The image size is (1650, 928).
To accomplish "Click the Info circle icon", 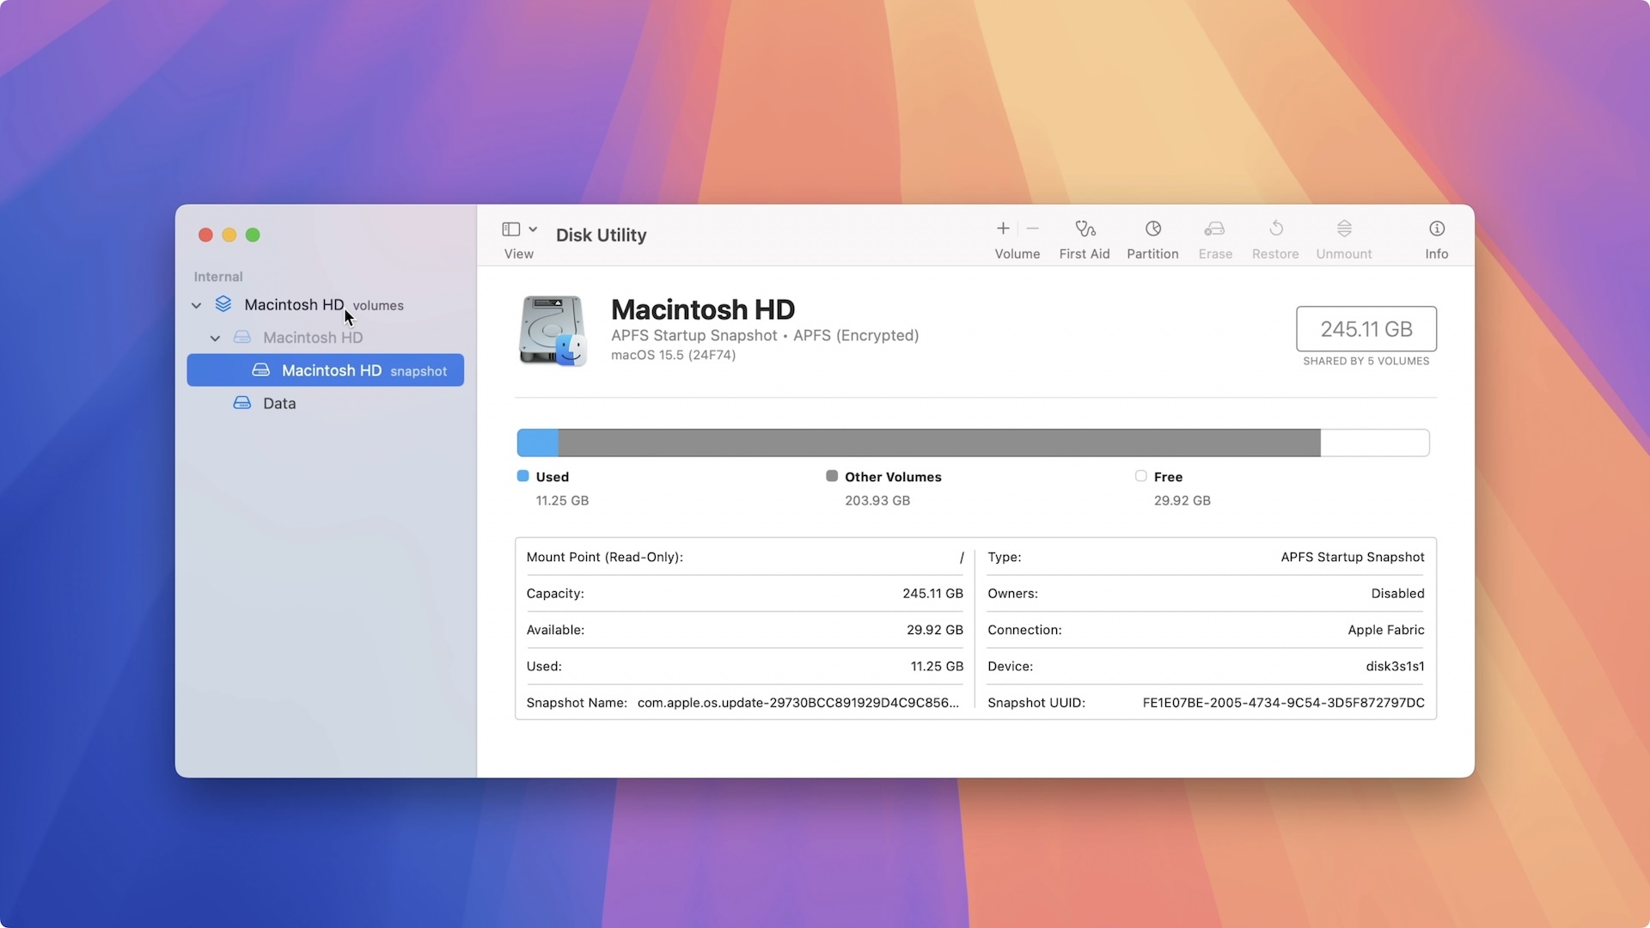I will pyautogui.click(x=1436, y=229).
